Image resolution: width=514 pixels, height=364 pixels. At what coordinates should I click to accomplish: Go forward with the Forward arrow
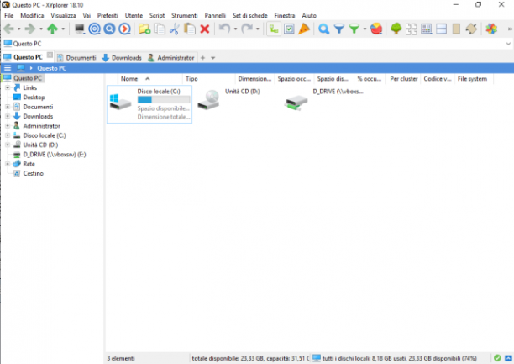coord(30,29)
